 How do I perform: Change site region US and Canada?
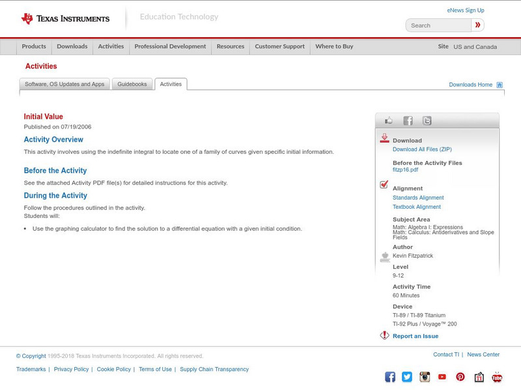[x=475, y=47]
